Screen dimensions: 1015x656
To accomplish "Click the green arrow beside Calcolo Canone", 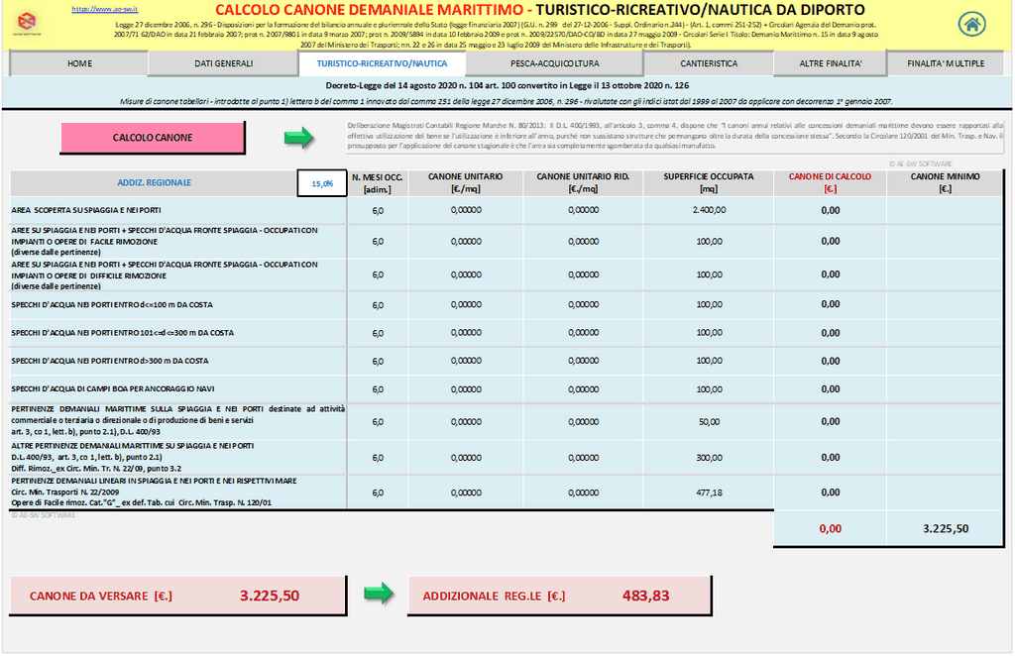I will point(298,138).
